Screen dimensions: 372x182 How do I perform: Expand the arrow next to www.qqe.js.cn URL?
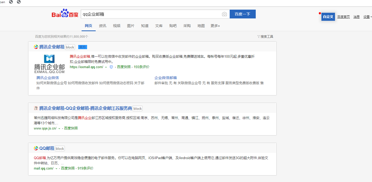[59, 129]
